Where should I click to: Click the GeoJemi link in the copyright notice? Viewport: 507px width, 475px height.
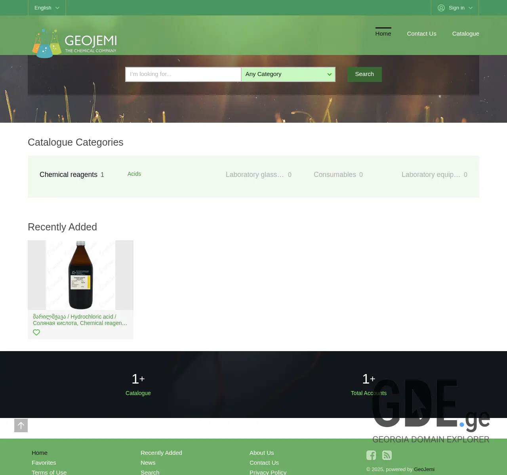click(x=424, y=469)
